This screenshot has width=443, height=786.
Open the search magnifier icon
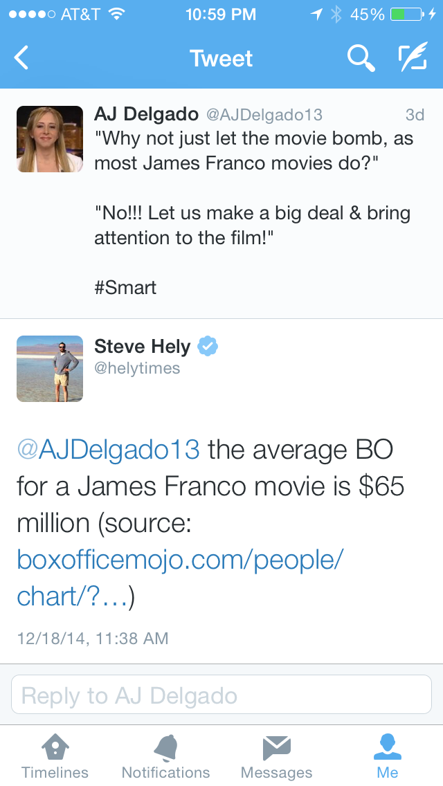click(x=361, y=59)
